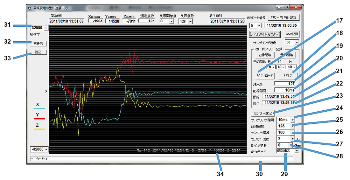Click the application icon in title bar
This screenshot has width=350, height=180.
click(x=30, y=7)
